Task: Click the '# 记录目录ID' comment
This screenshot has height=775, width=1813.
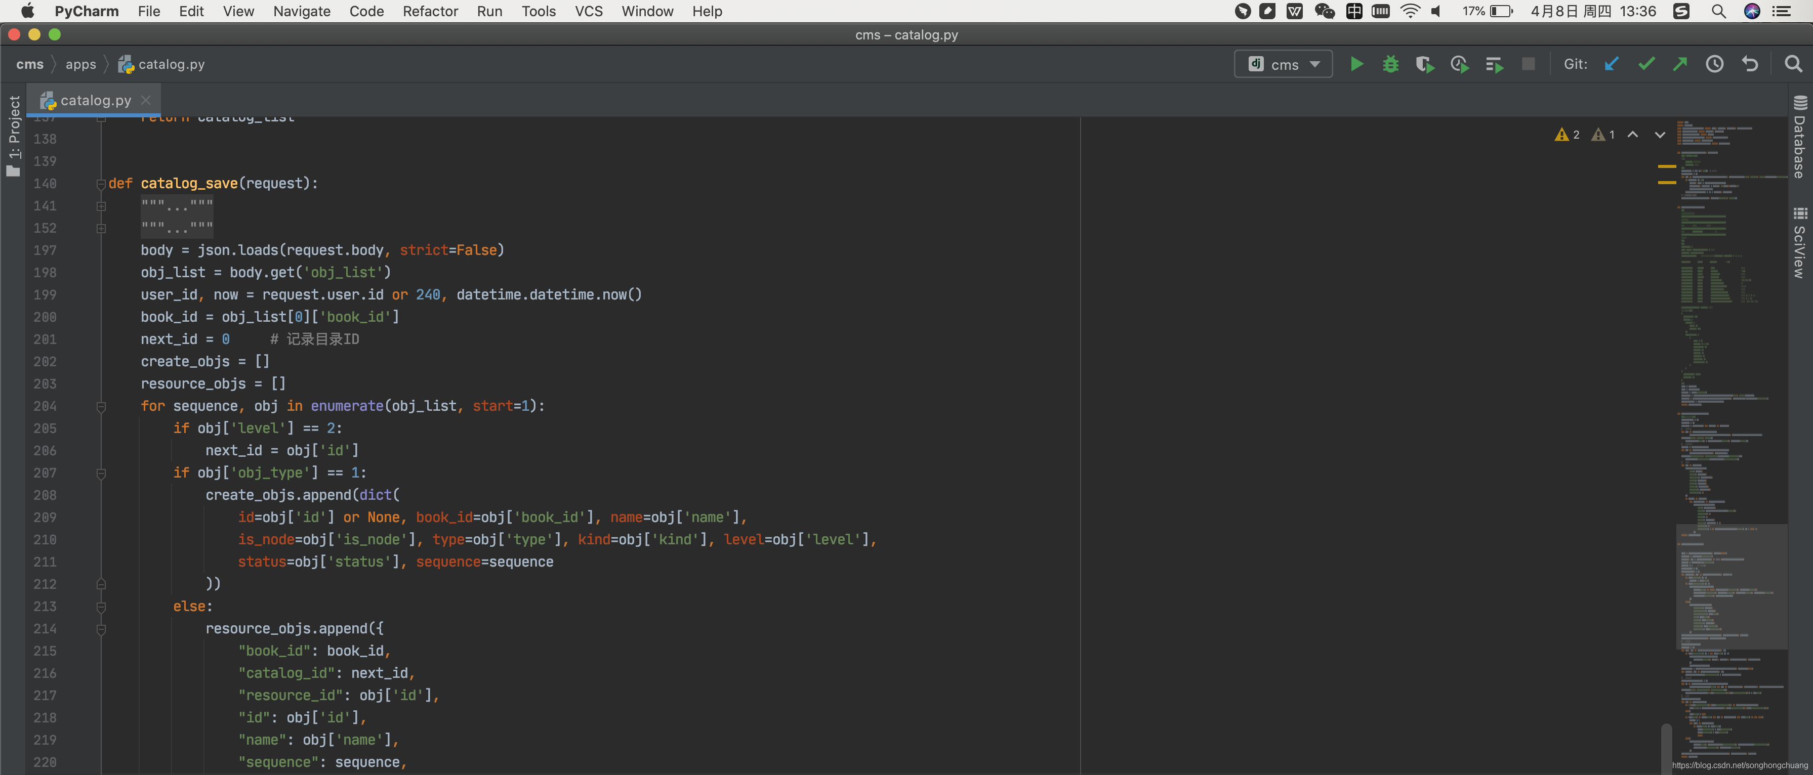Action: coord(315,339)
